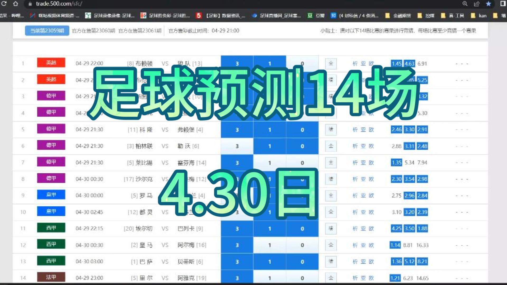Screen dimensions: 507x285
Task: Open the 足球直播网 bookmark
Action: pyautogui.click(x=276, y=16)
